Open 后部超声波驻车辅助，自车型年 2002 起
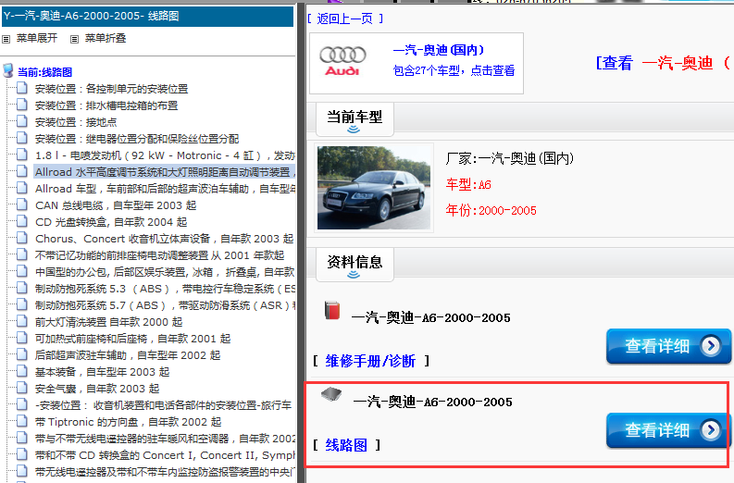Viewport: 734px width, 483px height. point(128,355)
